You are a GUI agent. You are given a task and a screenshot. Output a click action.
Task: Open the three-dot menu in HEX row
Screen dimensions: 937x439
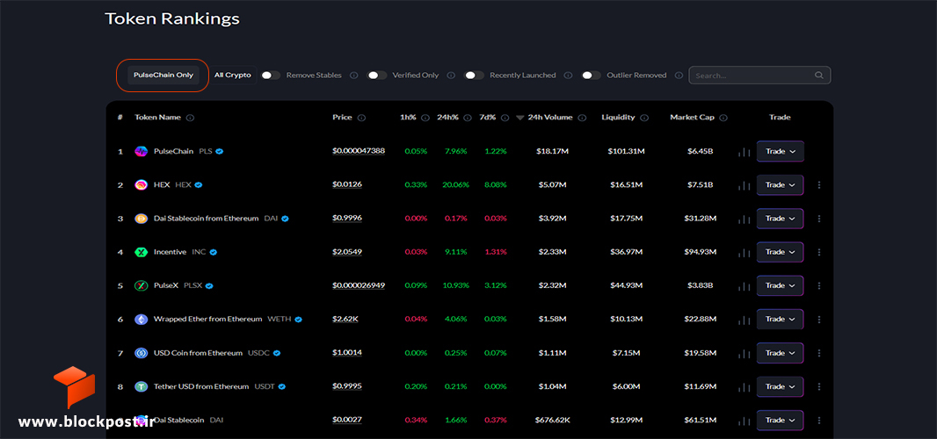(x=819, y=185)
